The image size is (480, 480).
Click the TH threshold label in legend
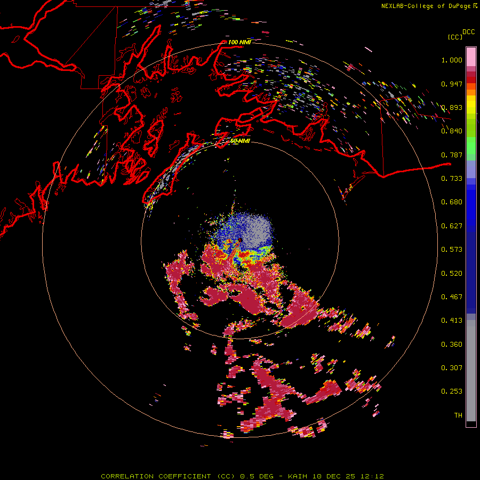[x=458, y=415]
